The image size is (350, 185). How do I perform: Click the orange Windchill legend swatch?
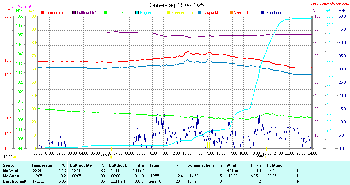231,13
